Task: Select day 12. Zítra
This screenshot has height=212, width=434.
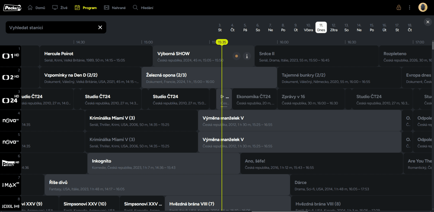Action: (x=334, y=28)
